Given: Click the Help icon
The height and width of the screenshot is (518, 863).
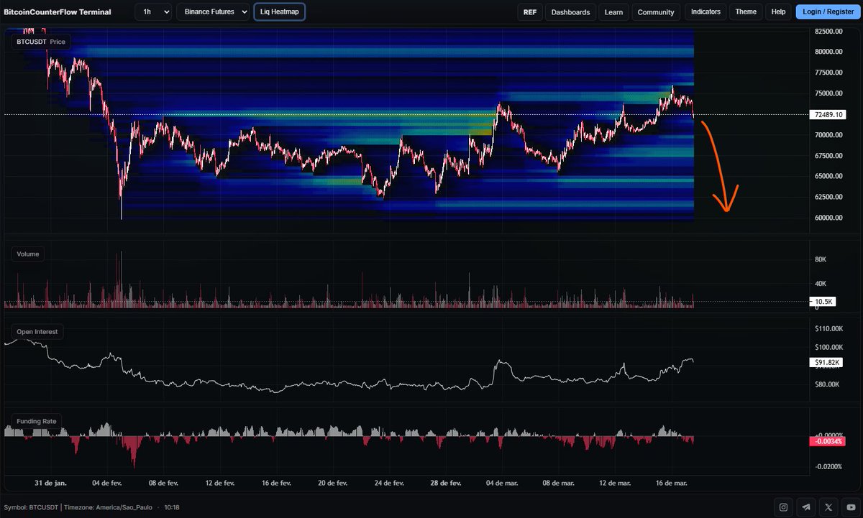Looking at the screenshot, I should pyautogui.click(x=778, y=11).
